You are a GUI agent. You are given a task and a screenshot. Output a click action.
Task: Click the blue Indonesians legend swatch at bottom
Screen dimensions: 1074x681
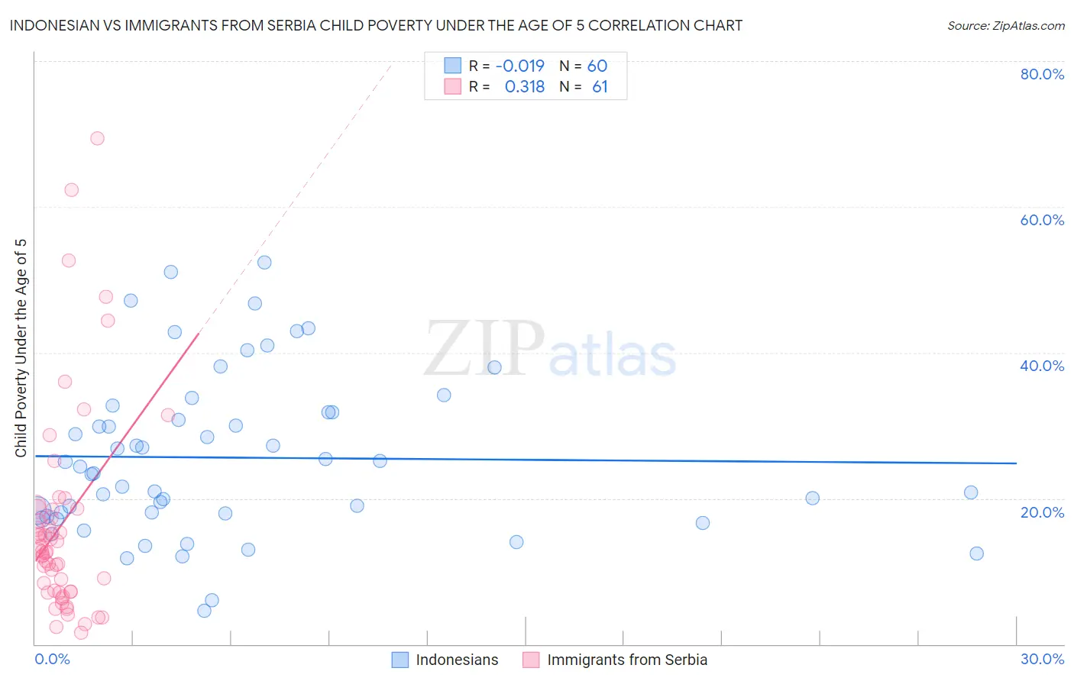point(400,660)
